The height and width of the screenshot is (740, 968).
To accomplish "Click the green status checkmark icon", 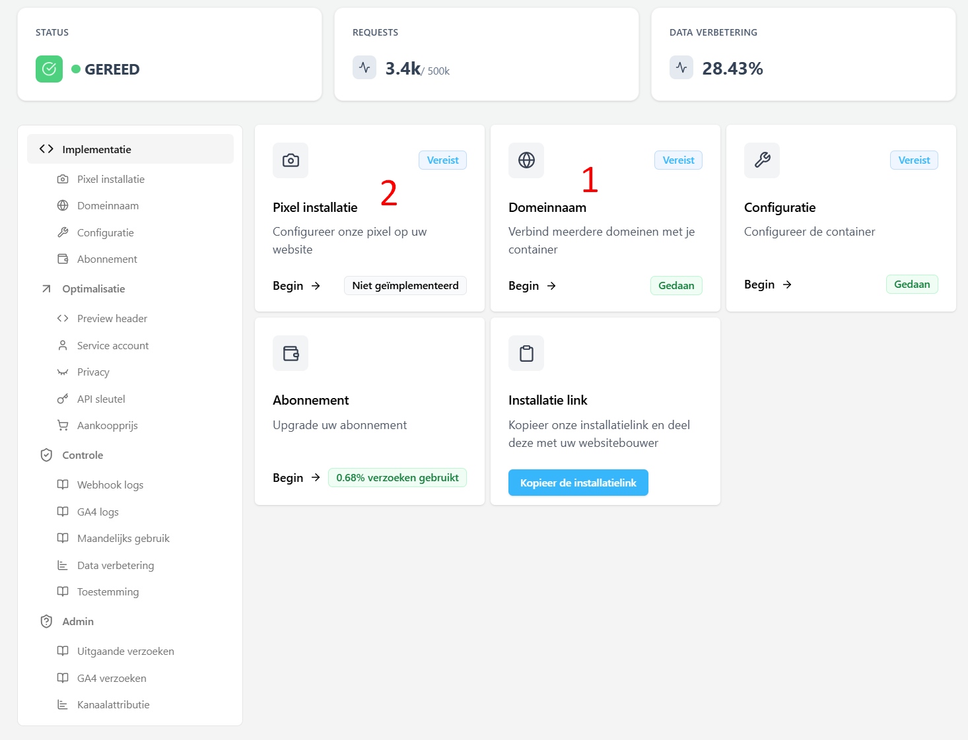I will tap(49, 69).
